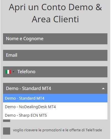Click the ampersand in the form title
Screen dimensions: 111x139
tap(99, 7)
